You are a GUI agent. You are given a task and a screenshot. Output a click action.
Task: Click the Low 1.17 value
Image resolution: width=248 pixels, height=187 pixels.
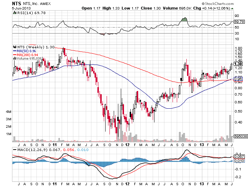[130, 8]
